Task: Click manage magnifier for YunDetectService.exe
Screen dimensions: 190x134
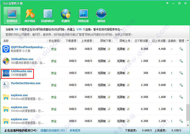Action: tap(181, 85)
